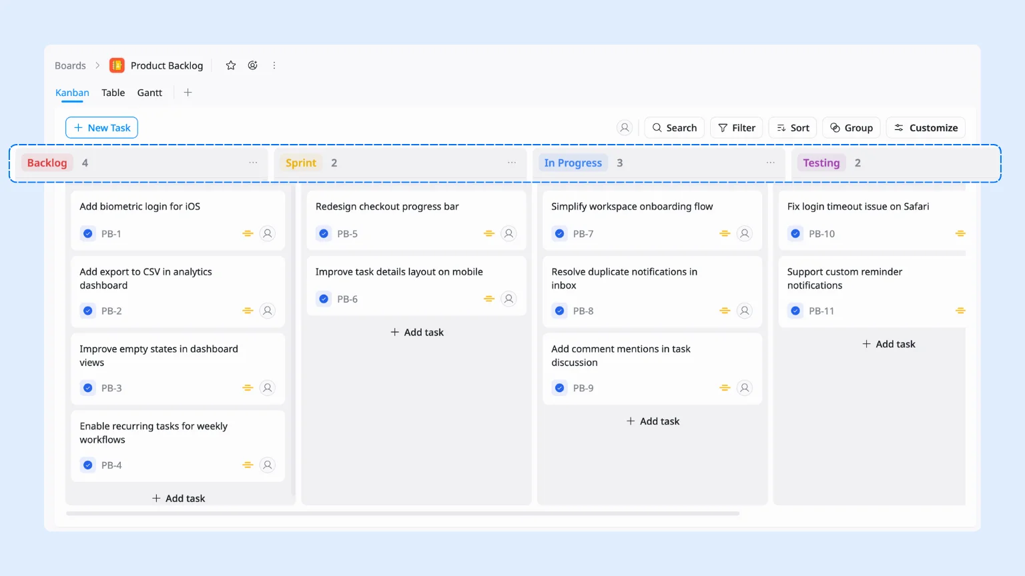This screenshot has height=576, width=1025.
Task: Click the yellow Sprint status label
Action: click(301, 163)
